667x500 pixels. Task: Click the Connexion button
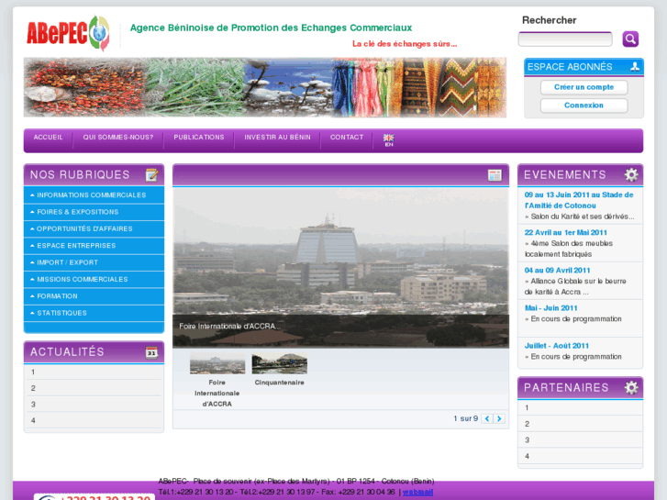tap(584, 106)
